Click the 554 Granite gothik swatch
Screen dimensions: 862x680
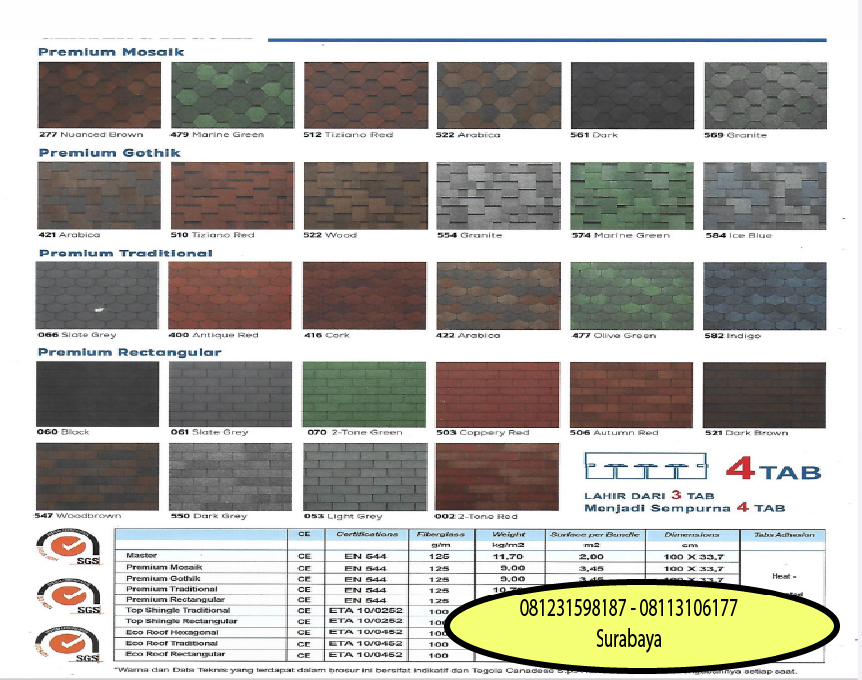pyautogui.click(x=499, y=196)
